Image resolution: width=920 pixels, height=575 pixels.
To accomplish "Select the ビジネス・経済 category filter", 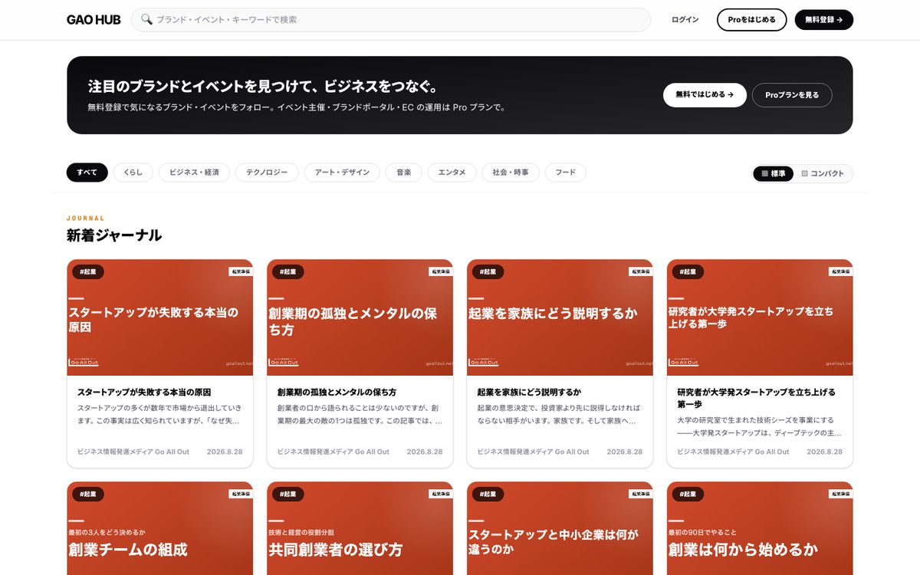I will pyautogui.click(x=194, y=172).
